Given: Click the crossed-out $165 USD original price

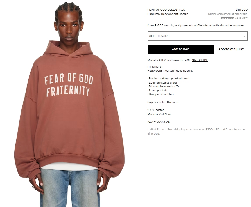Looking at the screenshot, I should 227,18.
